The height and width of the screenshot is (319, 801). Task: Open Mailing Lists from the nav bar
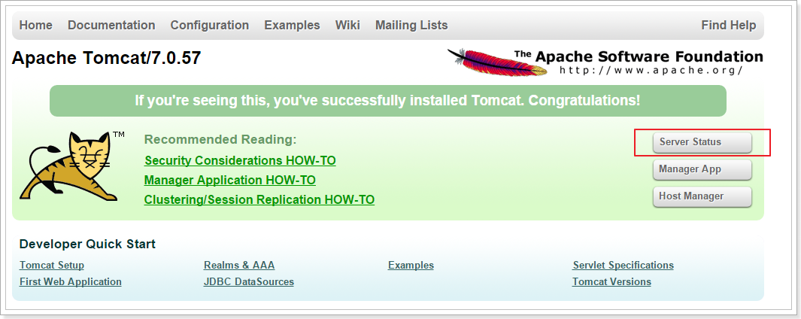[x=411, y=26]
